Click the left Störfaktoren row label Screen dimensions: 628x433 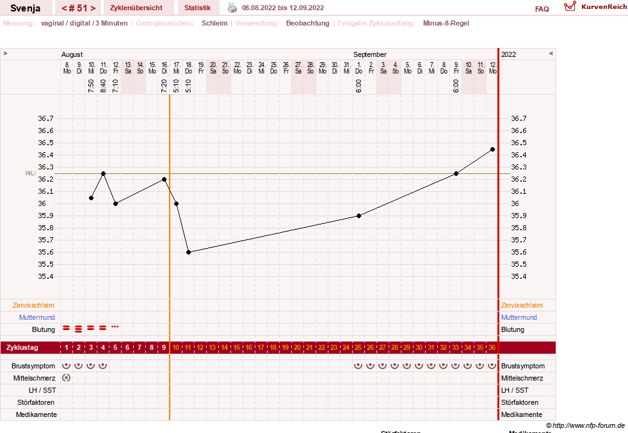[36, 402]
